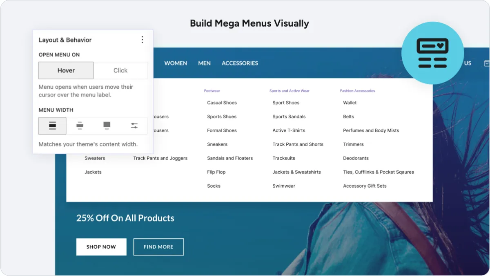The height and width of the screenshot is (276, 490).
Task: Select the content-width menu width icon
Action: [52, 126]
